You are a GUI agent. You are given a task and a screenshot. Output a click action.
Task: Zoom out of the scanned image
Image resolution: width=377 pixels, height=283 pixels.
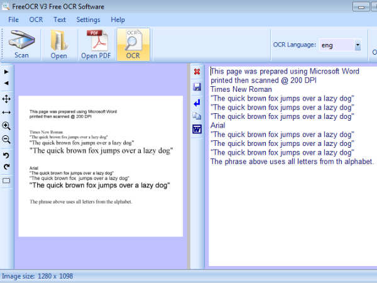[6, 139]
